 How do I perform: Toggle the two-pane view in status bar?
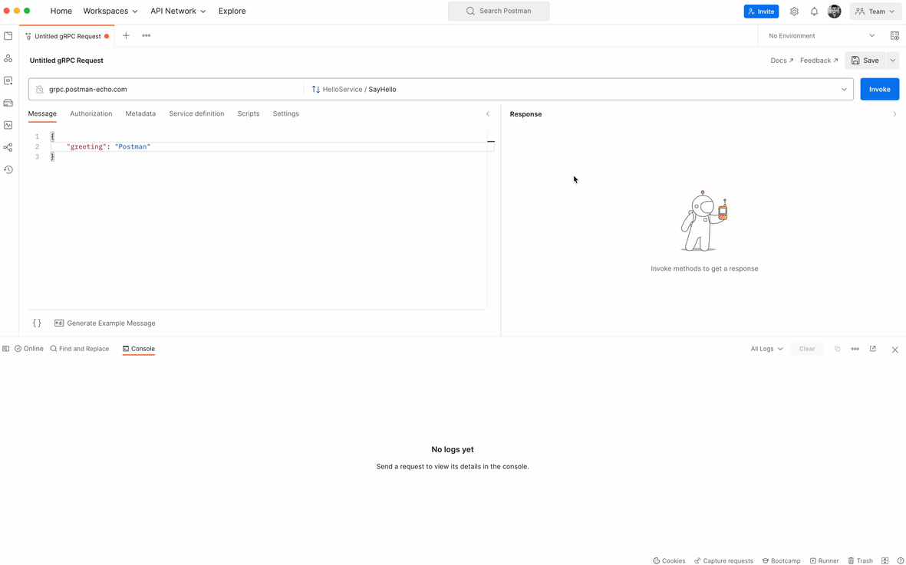point(885,560)
